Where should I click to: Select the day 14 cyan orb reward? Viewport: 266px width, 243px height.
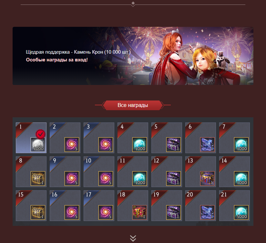click(x=241, y=178)
